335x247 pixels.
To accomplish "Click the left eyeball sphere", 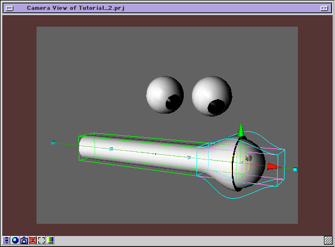I will [165, 95].
